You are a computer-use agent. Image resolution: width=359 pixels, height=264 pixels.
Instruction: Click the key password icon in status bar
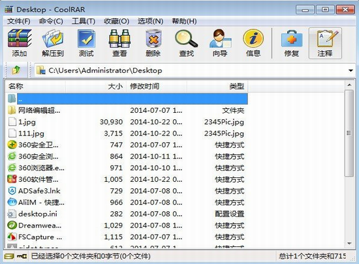(x=22, y=256)
